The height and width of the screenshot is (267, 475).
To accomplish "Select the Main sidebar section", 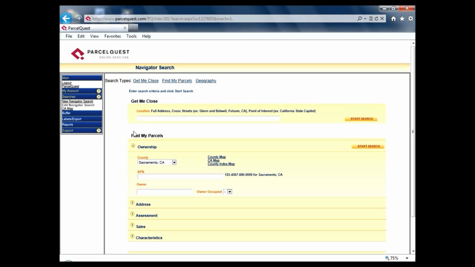I will pos(82,78).
